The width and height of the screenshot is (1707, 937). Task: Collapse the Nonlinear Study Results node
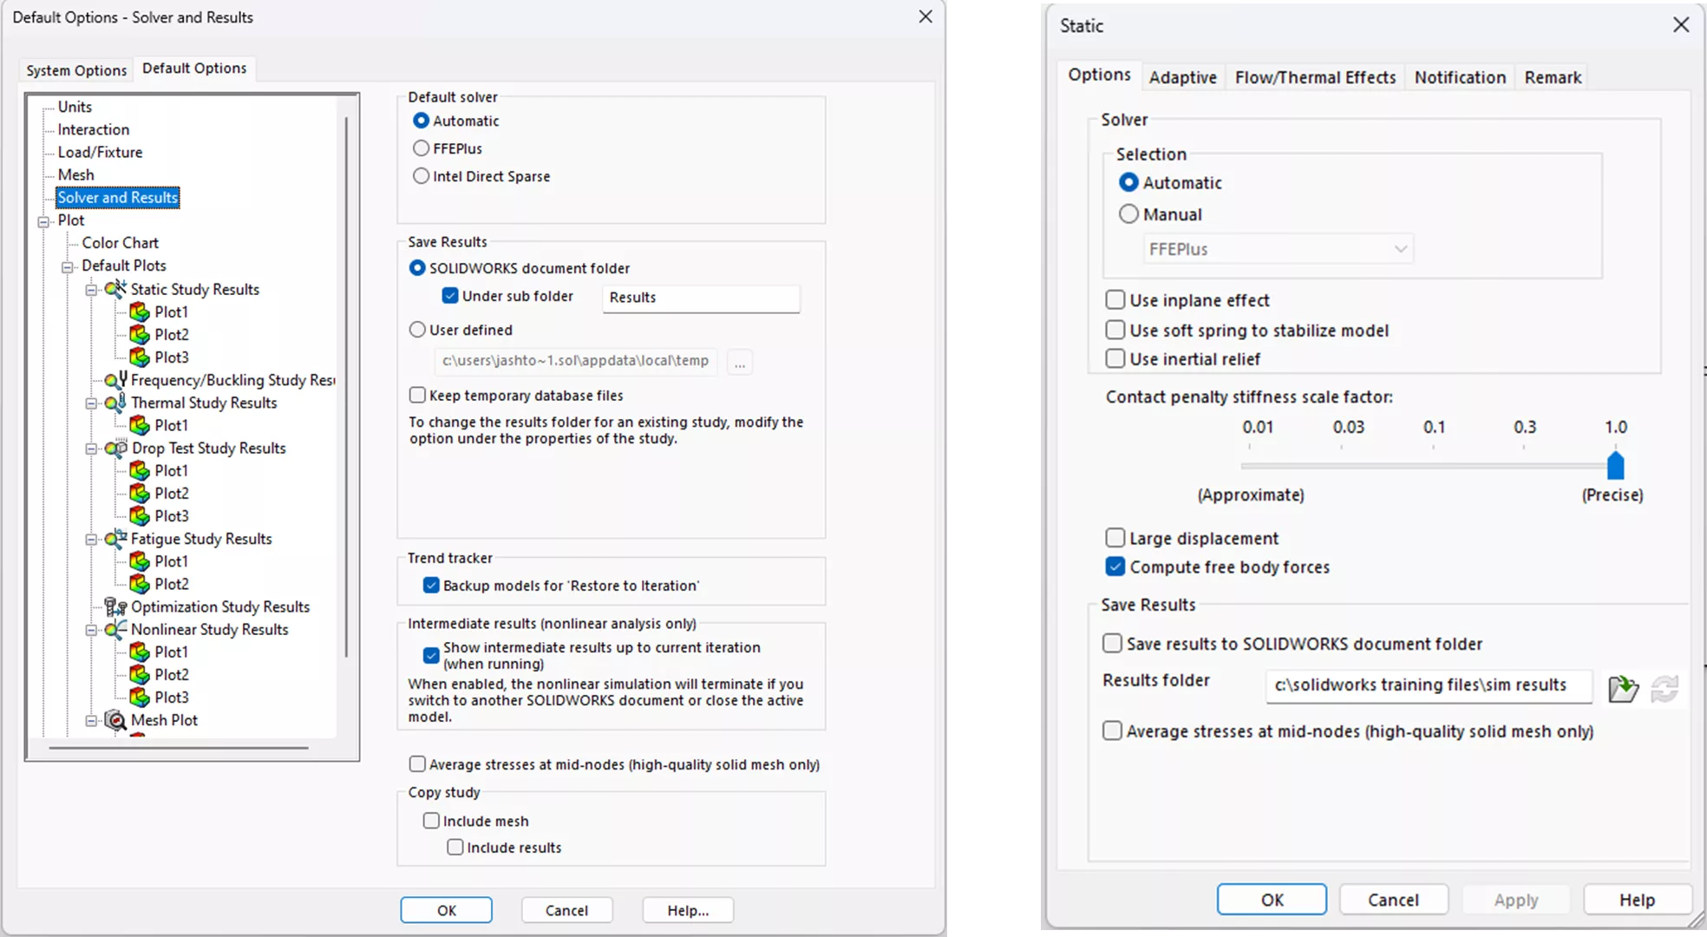[91, 630]
